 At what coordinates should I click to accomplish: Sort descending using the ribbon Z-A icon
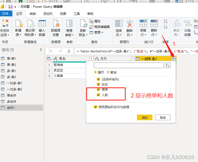tap(166, 27)
